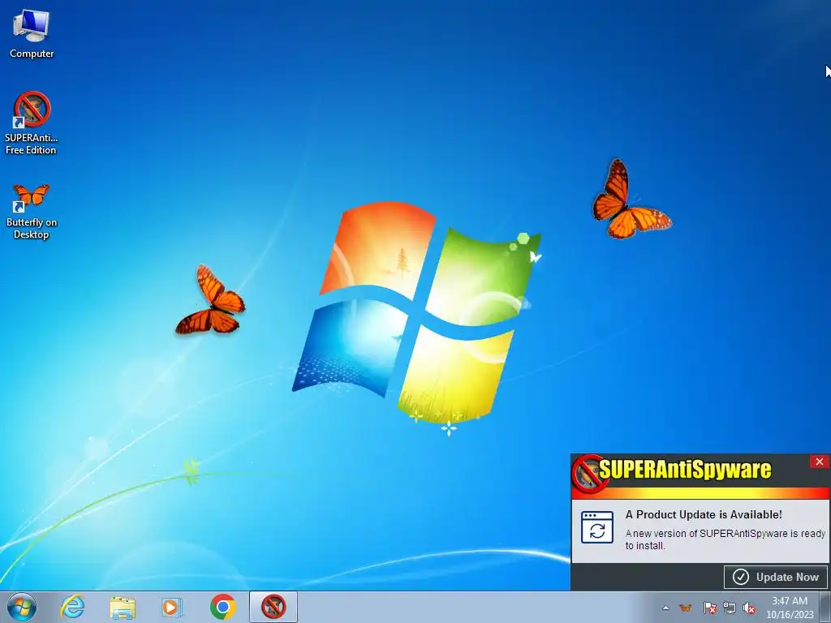Click the butterfly near the Windows logo's left
The image size is (831, 623).
[210, 300]
